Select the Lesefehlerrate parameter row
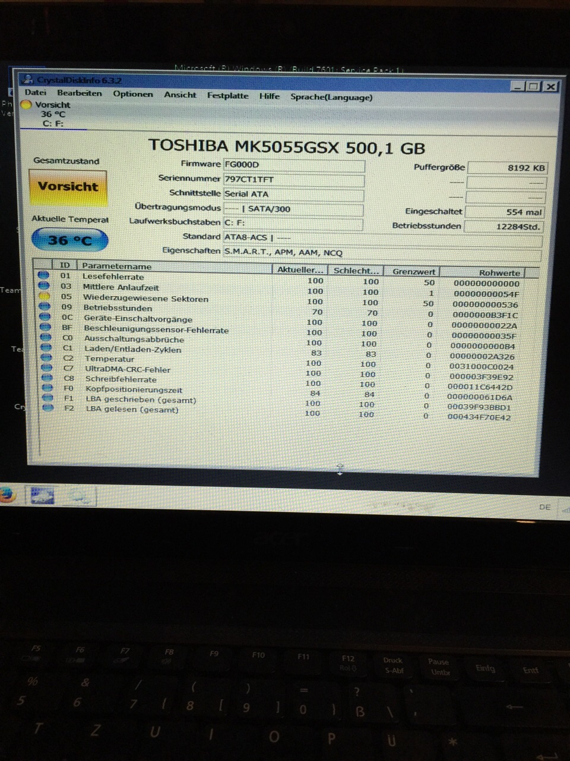570x761 pixels. click(x=278, y=279)
